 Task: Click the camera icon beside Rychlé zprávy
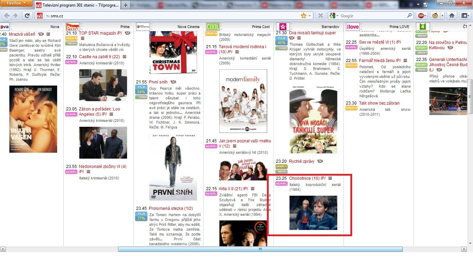320,161
